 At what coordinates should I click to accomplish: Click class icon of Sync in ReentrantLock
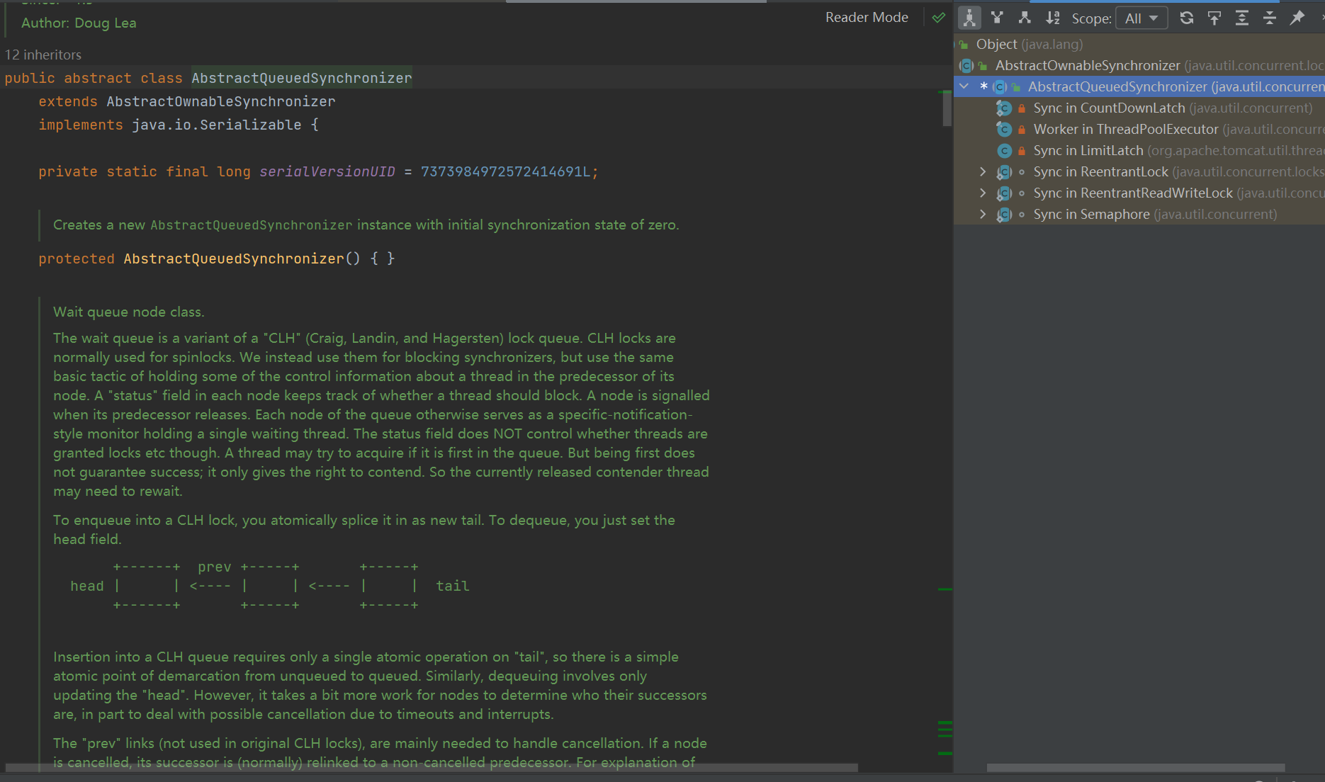click(x=1004, y=171)
